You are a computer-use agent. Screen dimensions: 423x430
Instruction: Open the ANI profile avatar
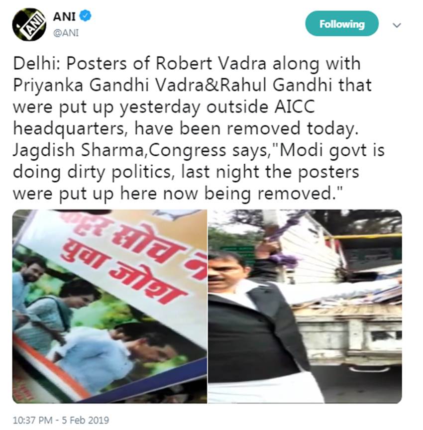pos(29,25)
